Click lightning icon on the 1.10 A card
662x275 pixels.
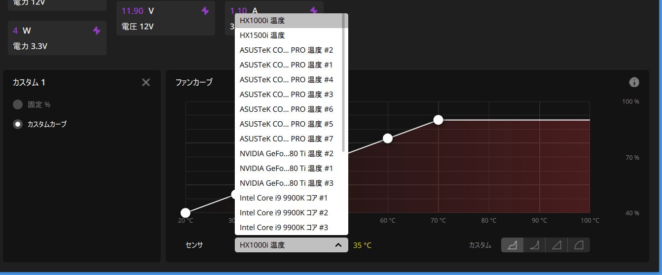314,11
